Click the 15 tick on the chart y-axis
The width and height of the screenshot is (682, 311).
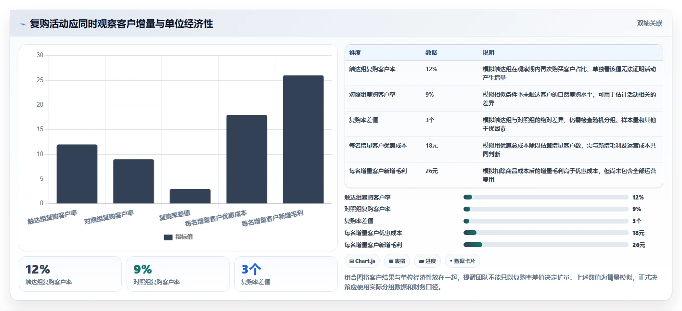point(40,129)
